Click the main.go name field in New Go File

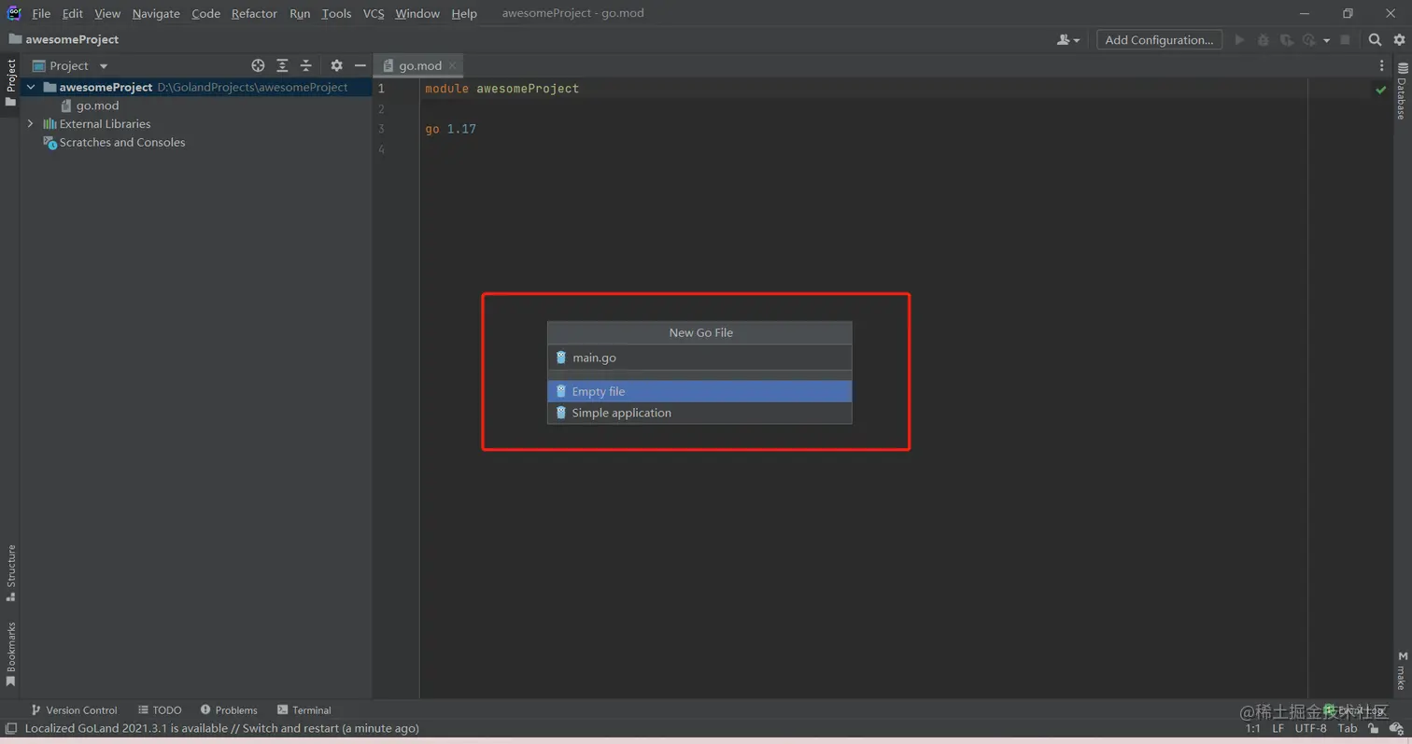click(699, 358)
